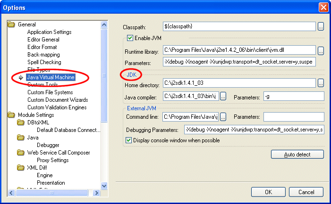The width and height of the screenshot is (331, 204).
Task: Toggle Display console window when possible
Action: tap(129, 140)
